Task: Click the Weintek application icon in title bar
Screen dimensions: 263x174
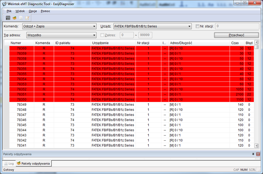Action: point(4,4)
